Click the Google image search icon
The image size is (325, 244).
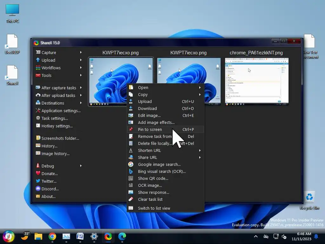click(x=131, y=164)
